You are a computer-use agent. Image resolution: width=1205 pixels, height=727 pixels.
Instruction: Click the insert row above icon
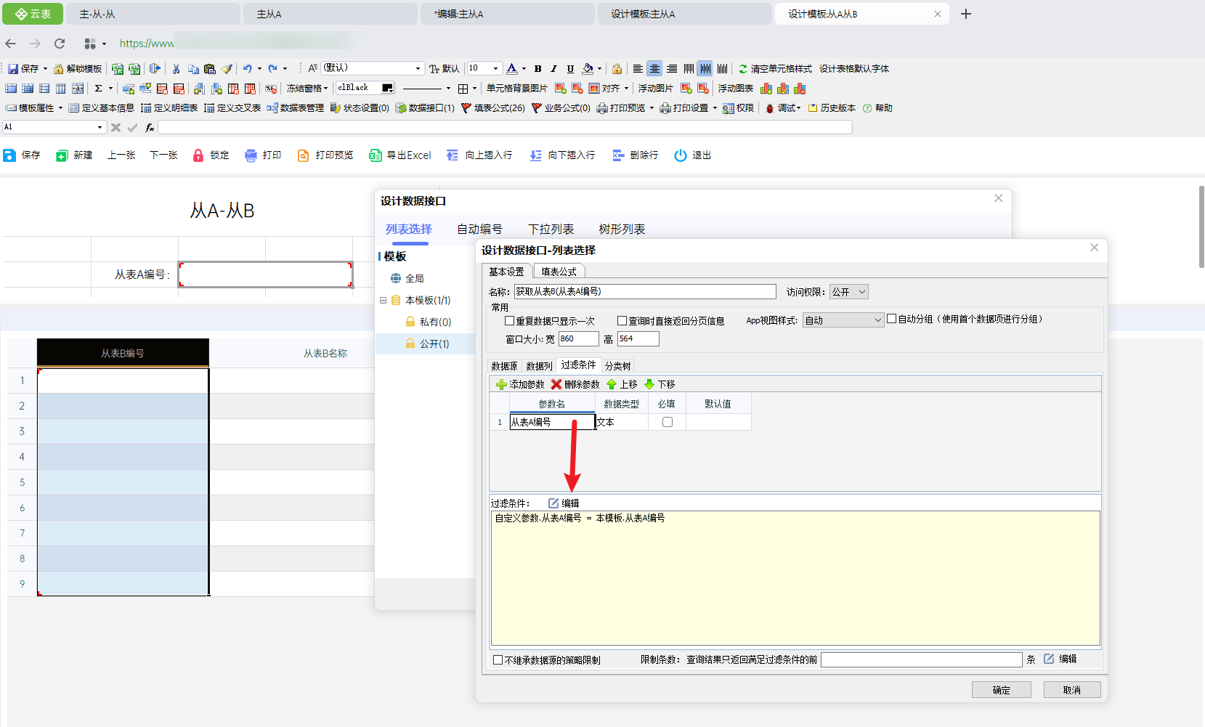coord(453,155)
